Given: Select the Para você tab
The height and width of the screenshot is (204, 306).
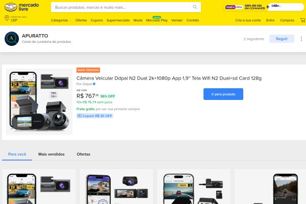Looking at the screenshot, I should coord(17,154).
